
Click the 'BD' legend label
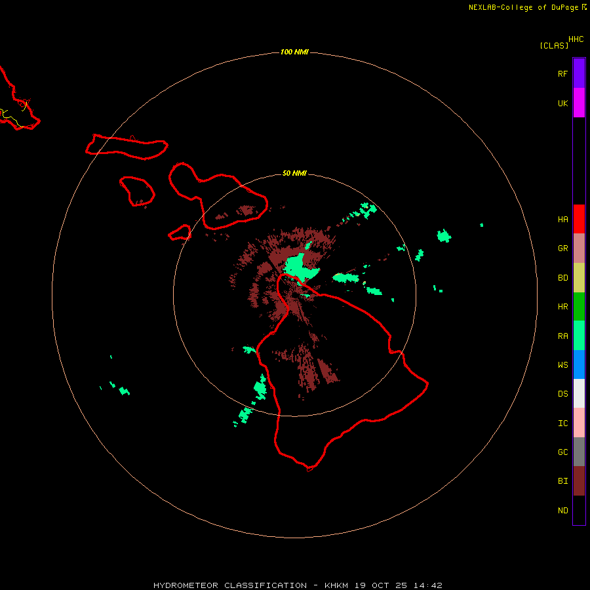click(x=562, y=278)
